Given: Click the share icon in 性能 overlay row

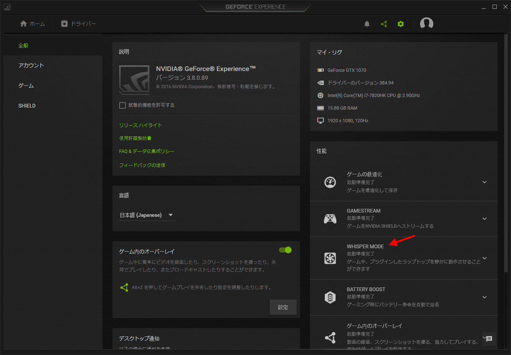Looking at the screenshot, I should [330, 337].
